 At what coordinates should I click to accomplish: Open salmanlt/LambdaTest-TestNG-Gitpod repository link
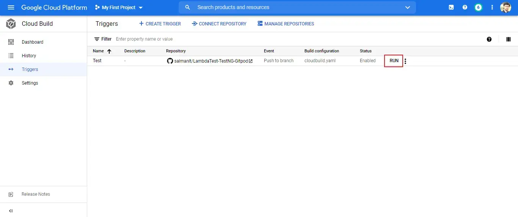pos(211,61)
